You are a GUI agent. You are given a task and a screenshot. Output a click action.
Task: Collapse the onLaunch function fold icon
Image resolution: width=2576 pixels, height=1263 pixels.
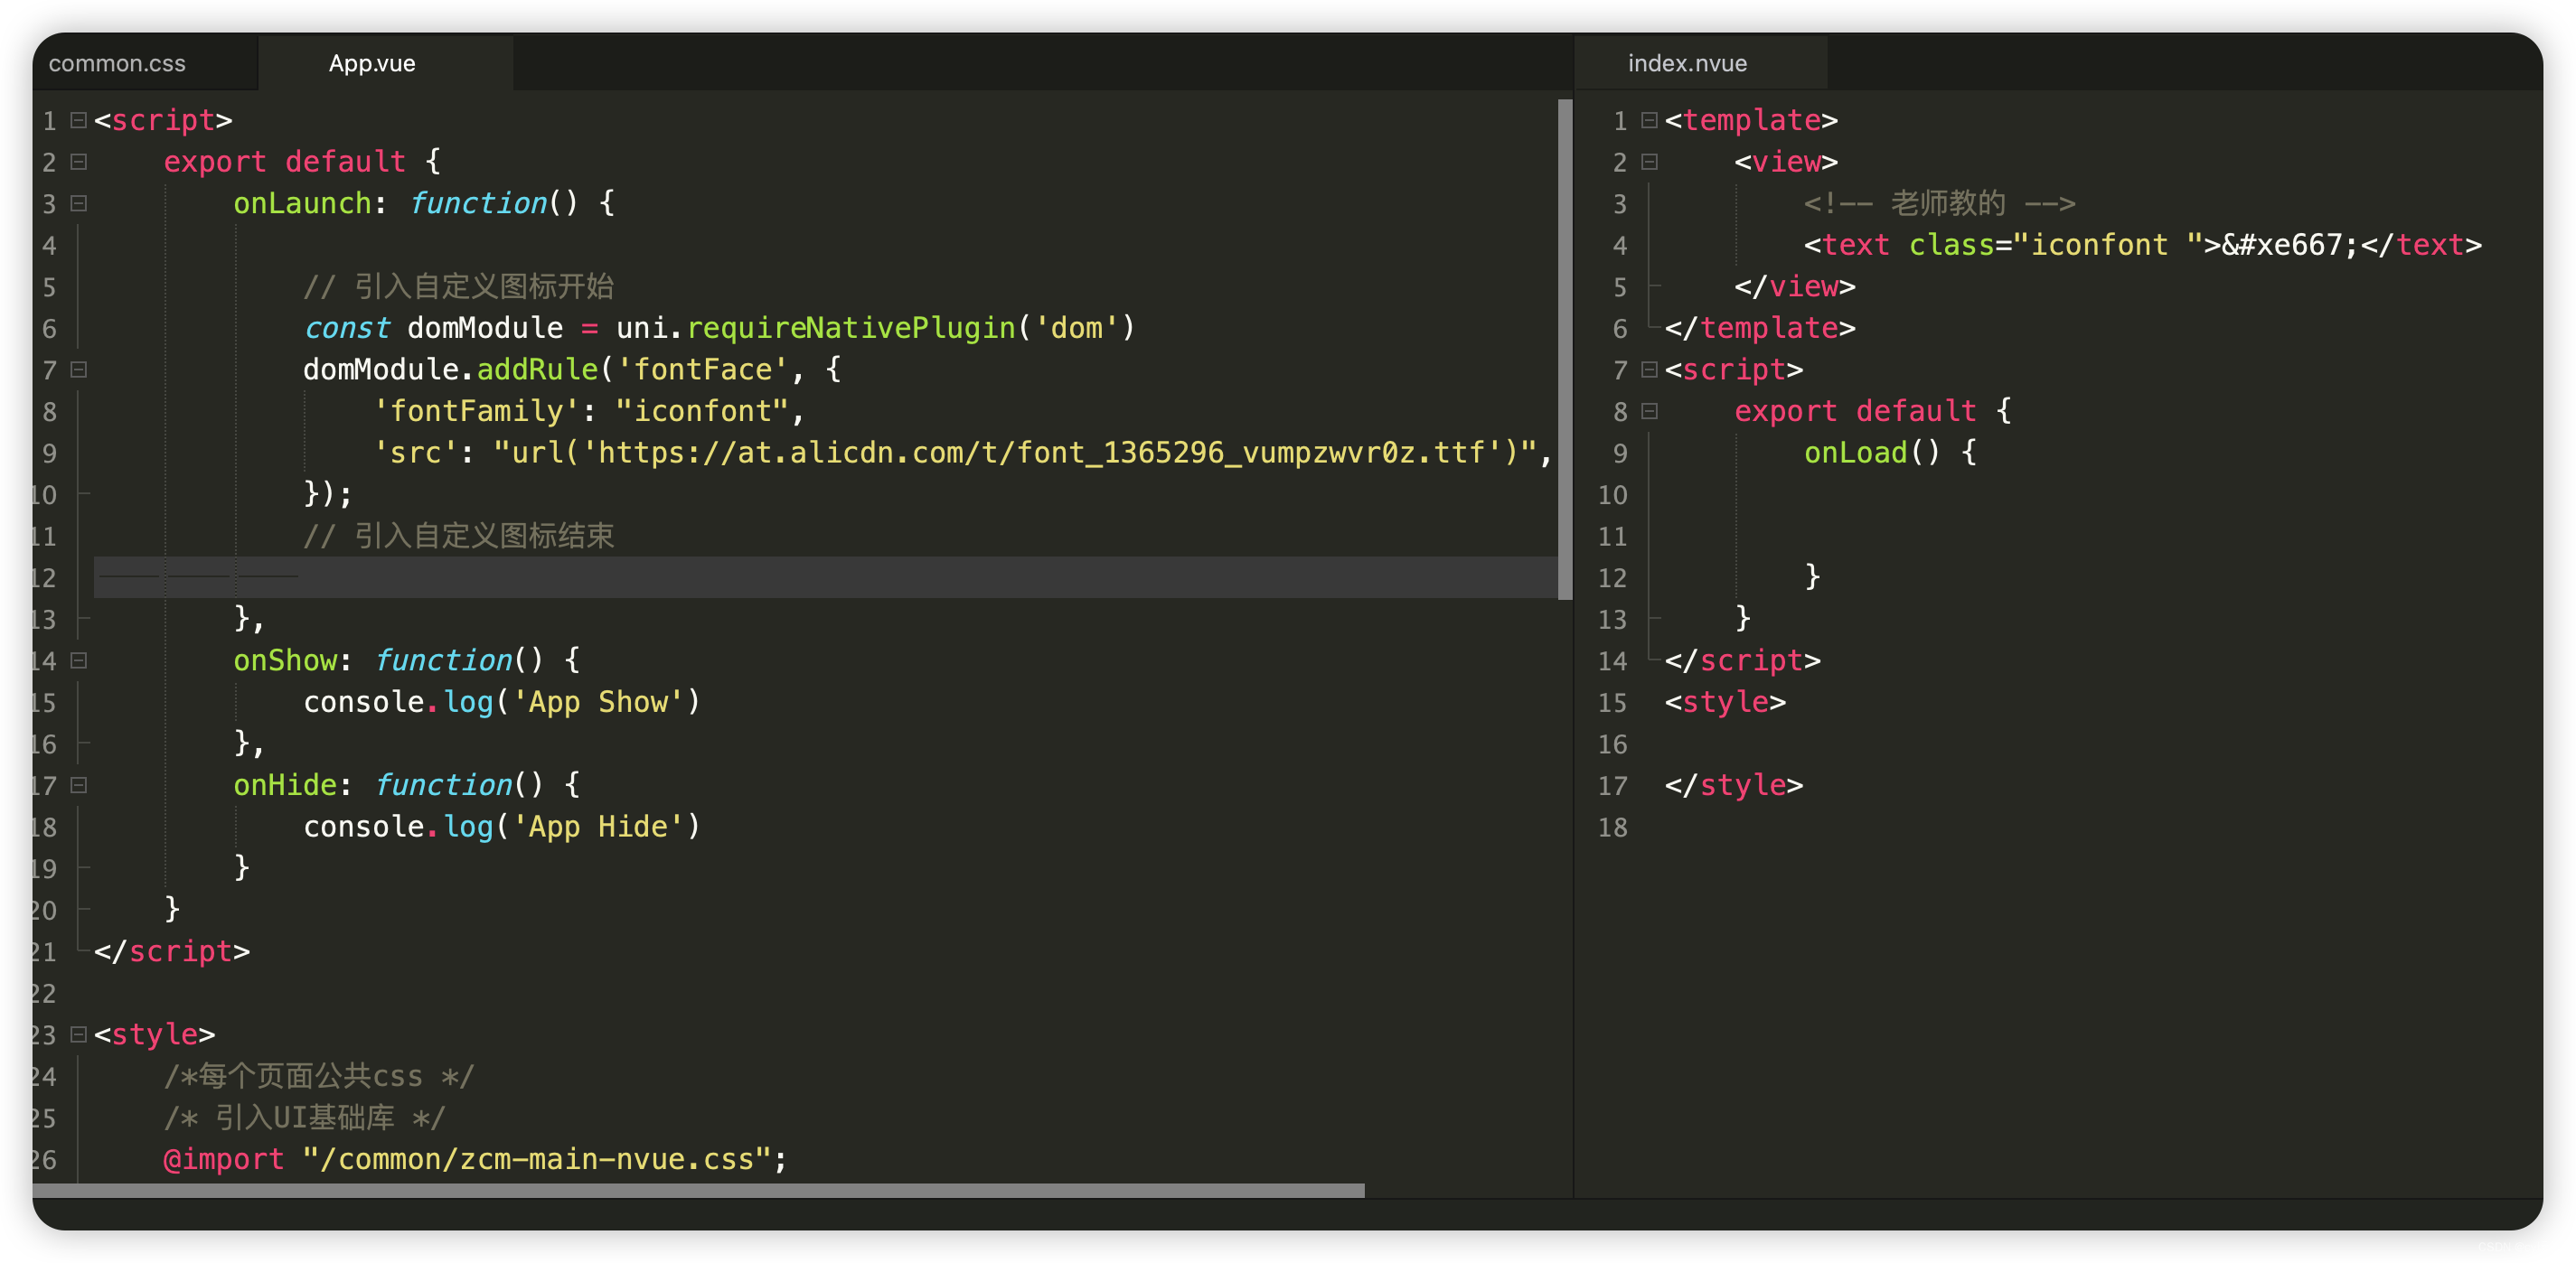[x=78, y=204]
